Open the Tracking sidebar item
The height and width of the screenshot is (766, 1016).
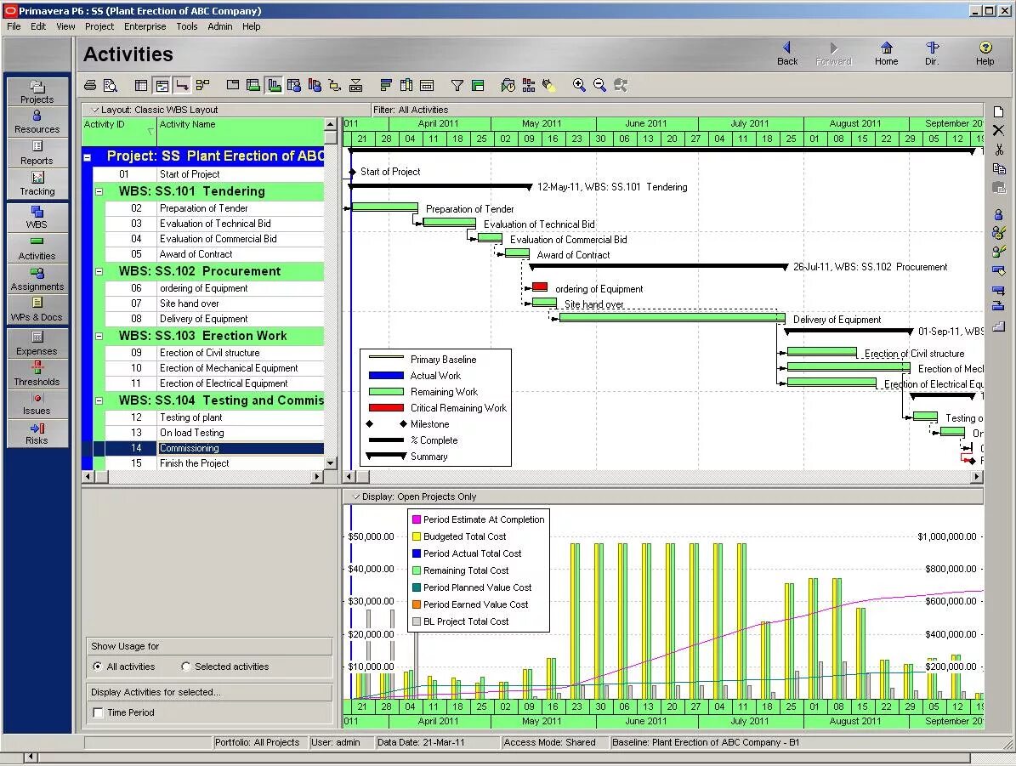click(x=37, y=184)
